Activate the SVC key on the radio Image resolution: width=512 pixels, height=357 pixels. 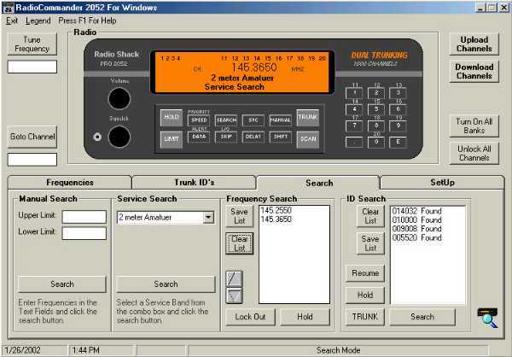pyautogui.click(x=253, y=120)
